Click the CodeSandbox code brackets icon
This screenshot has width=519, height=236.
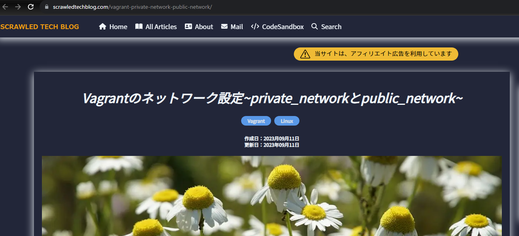(255, 26)
